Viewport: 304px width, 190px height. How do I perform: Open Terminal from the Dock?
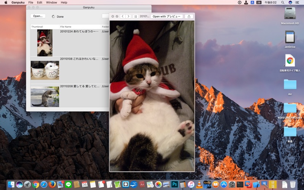(240, 184)
